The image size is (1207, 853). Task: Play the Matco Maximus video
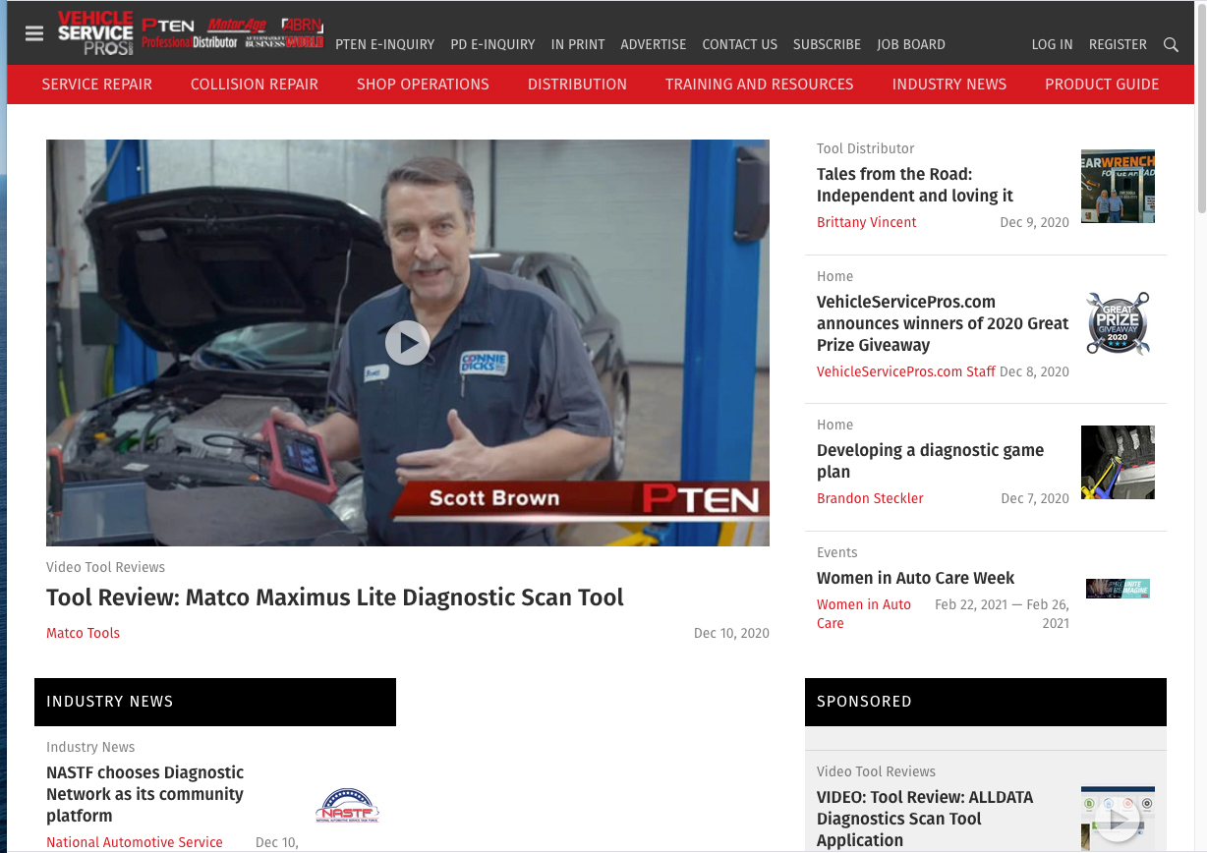click(407, 343)
